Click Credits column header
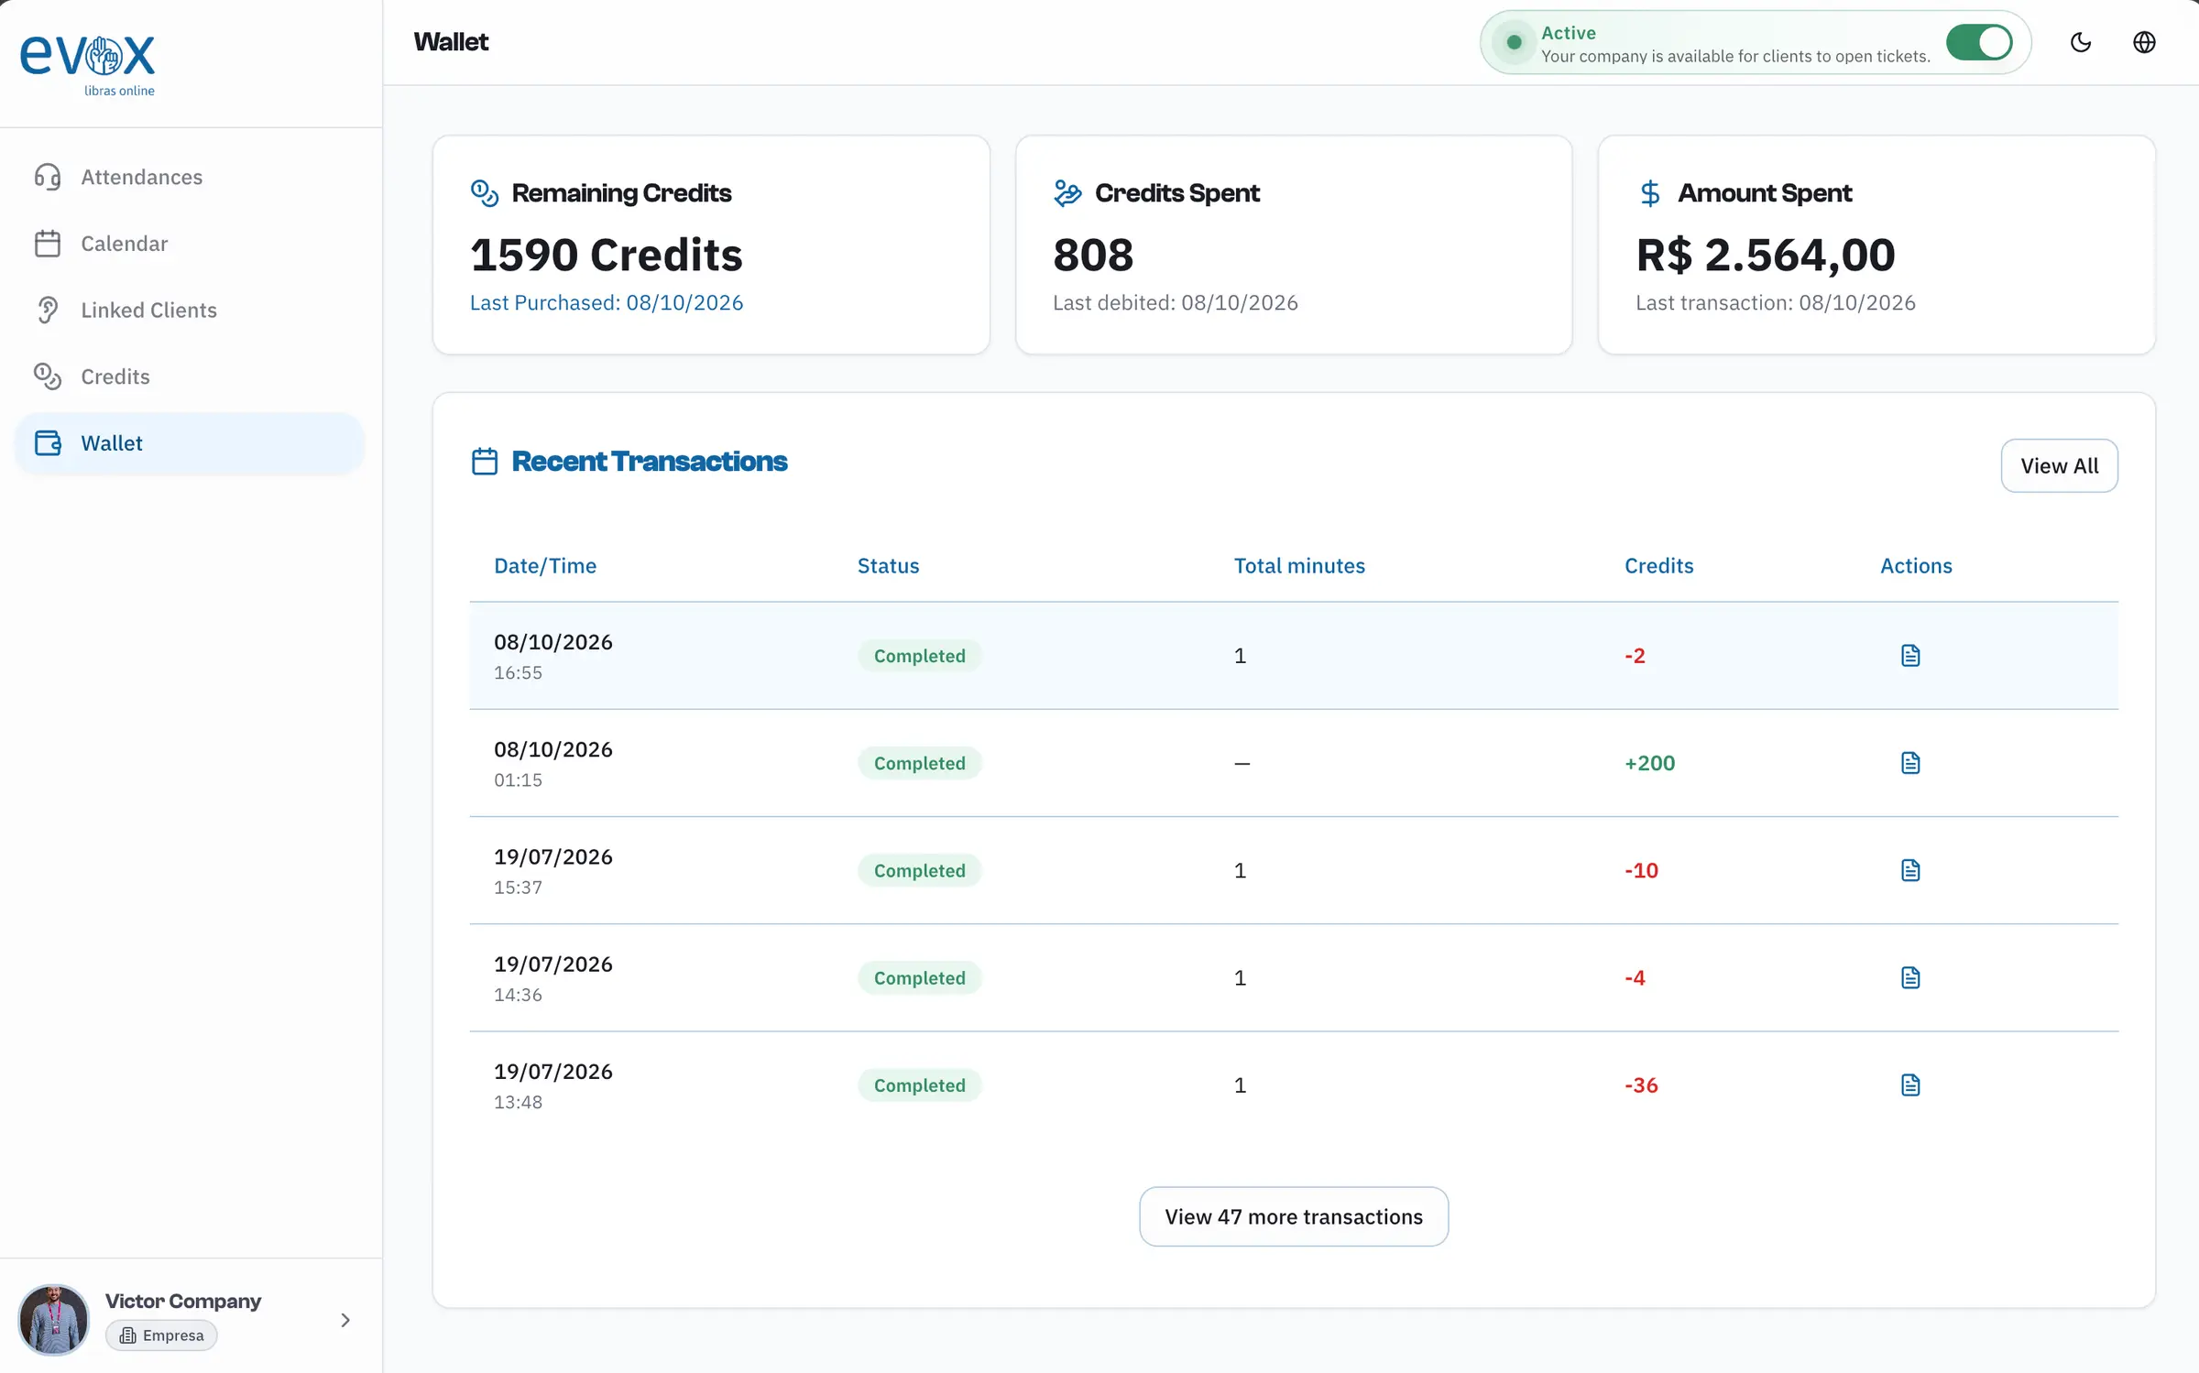Screen dimensions: 2199x1373 coord(1658,566)
